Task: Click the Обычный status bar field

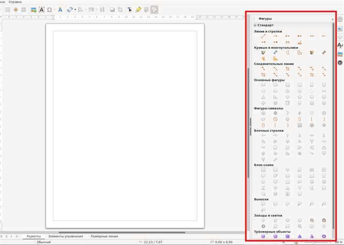Action: [x=44, y=242]
